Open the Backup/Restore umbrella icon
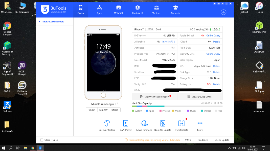270x151 pixels. click(x=107, y=123)
